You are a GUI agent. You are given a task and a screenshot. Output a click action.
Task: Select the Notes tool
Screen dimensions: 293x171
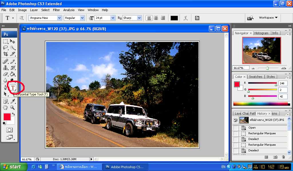pyautogui.click(x=5, y=101)
